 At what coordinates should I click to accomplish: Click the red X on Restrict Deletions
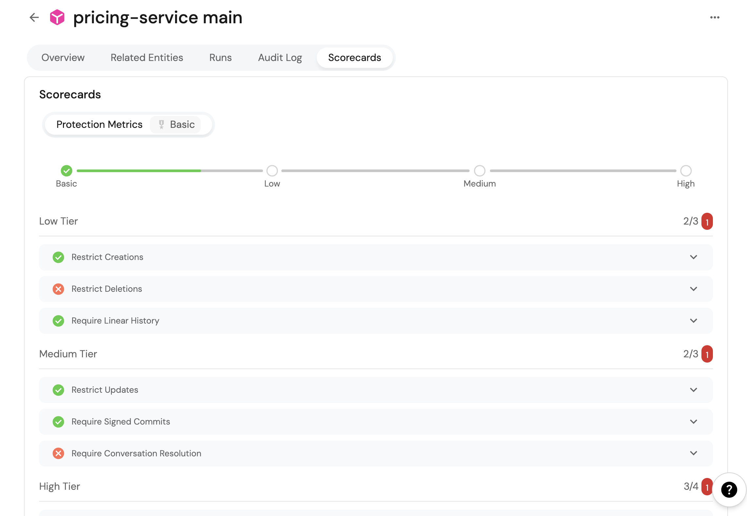point(58,289)
